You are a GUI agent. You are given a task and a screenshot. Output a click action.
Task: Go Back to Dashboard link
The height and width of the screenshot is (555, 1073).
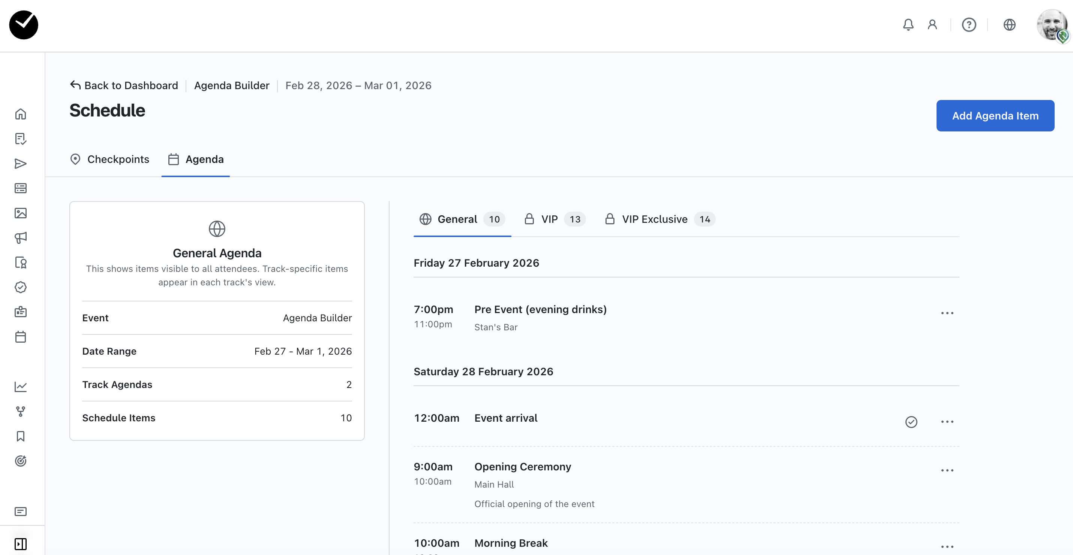[x=124, y=85]
